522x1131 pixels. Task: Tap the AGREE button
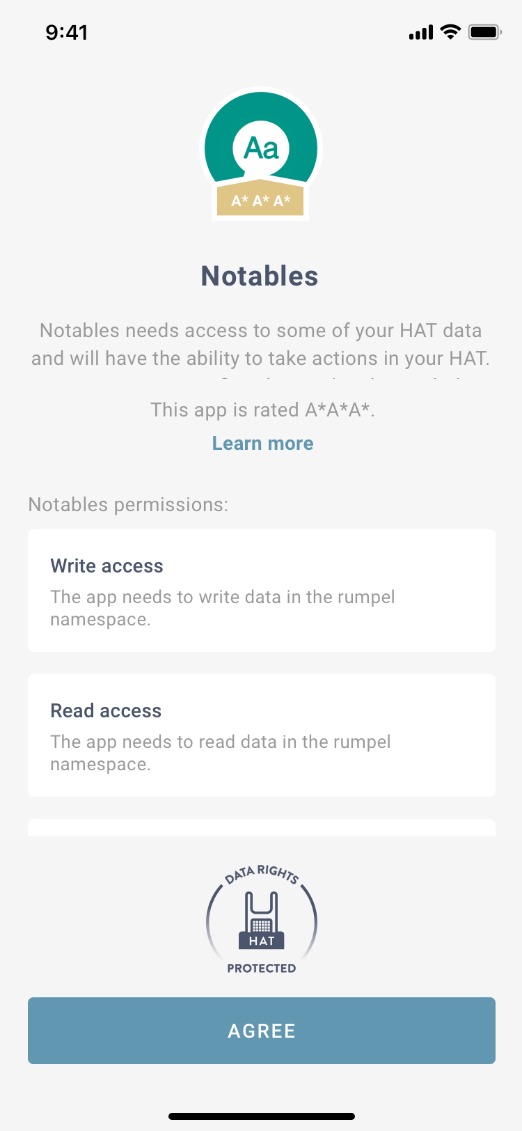[x=262, y=1031]
